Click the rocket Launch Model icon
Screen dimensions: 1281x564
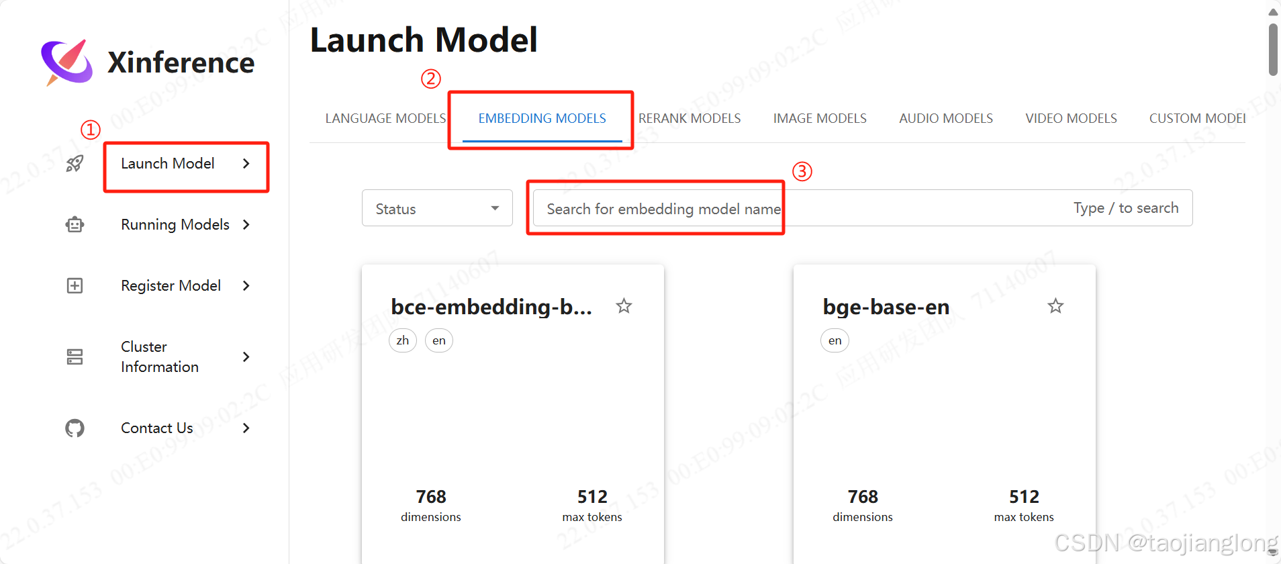tap(75, 163)
